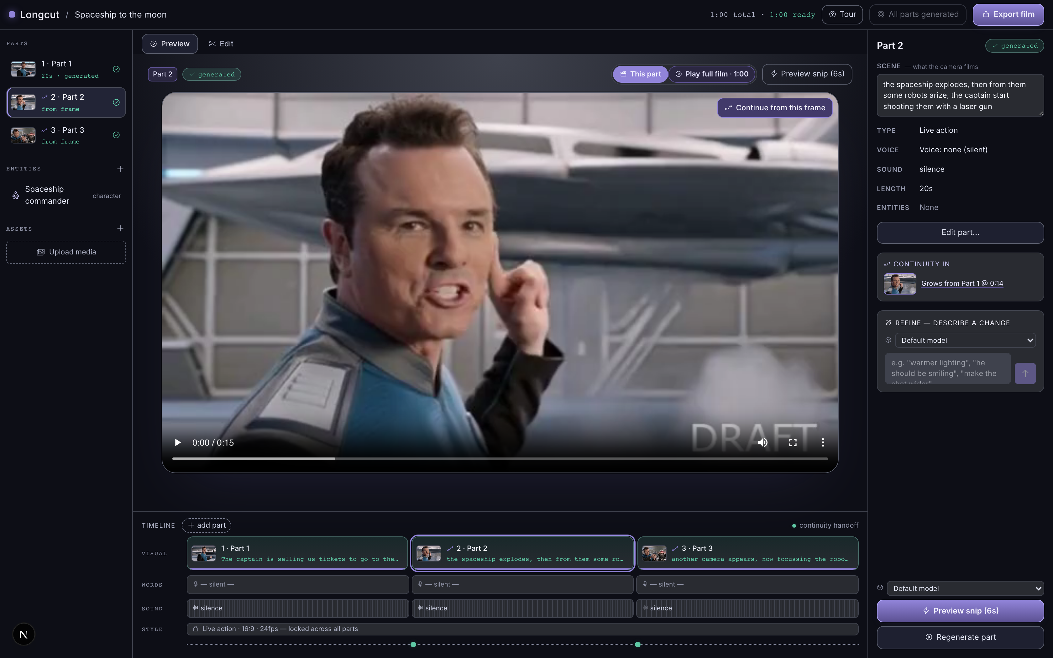Click the 'Live action' type value

(939, 130)
